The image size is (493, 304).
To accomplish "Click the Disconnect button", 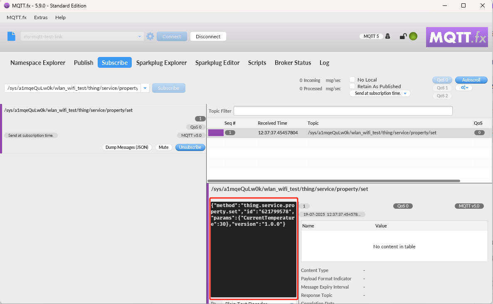I will (x=208, y=37).
